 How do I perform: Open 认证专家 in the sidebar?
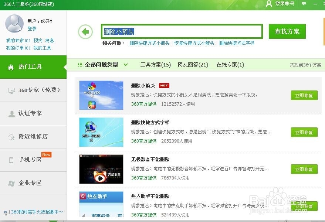pos(33,113)
